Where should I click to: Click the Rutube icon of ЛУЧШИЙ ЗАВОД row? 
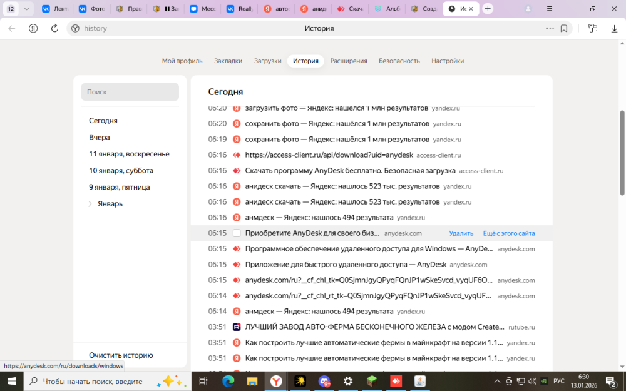pos(237,327)
